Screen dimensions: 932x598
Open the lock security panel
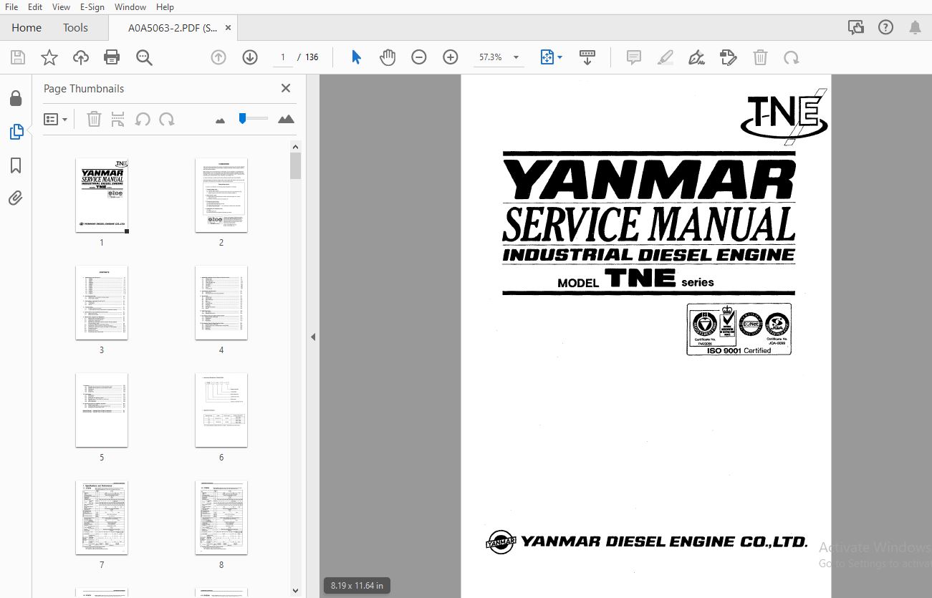(16, 98)
